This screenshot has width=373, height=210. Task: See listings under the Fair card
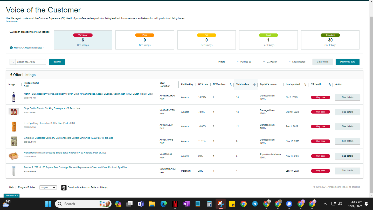point(206,45)
